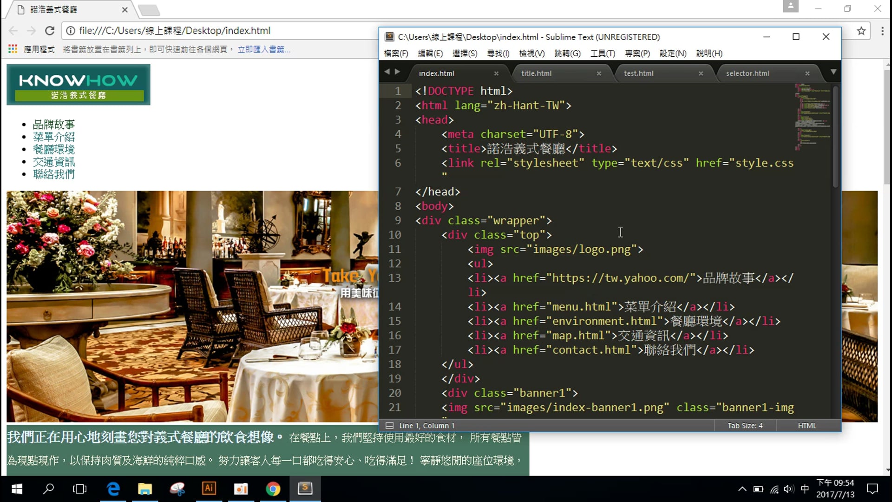Image resolution: width=892 pixels, height=502 pixels.
Task: Open Tab Size: 4 selector
Action: tap(745, 425)
